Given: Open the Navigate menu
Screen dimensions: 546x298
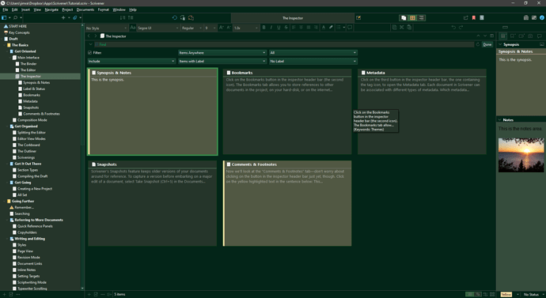Looking at the screenshot, I should pyautogui.click(x=51, y=9).
